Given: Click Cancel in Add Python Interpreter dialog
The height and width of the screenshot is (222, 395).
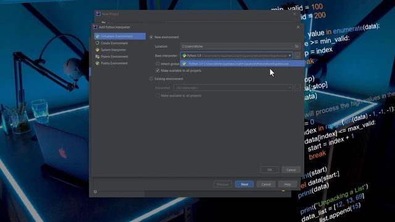Looking at the screenshot, I should [x=291, y=170].
